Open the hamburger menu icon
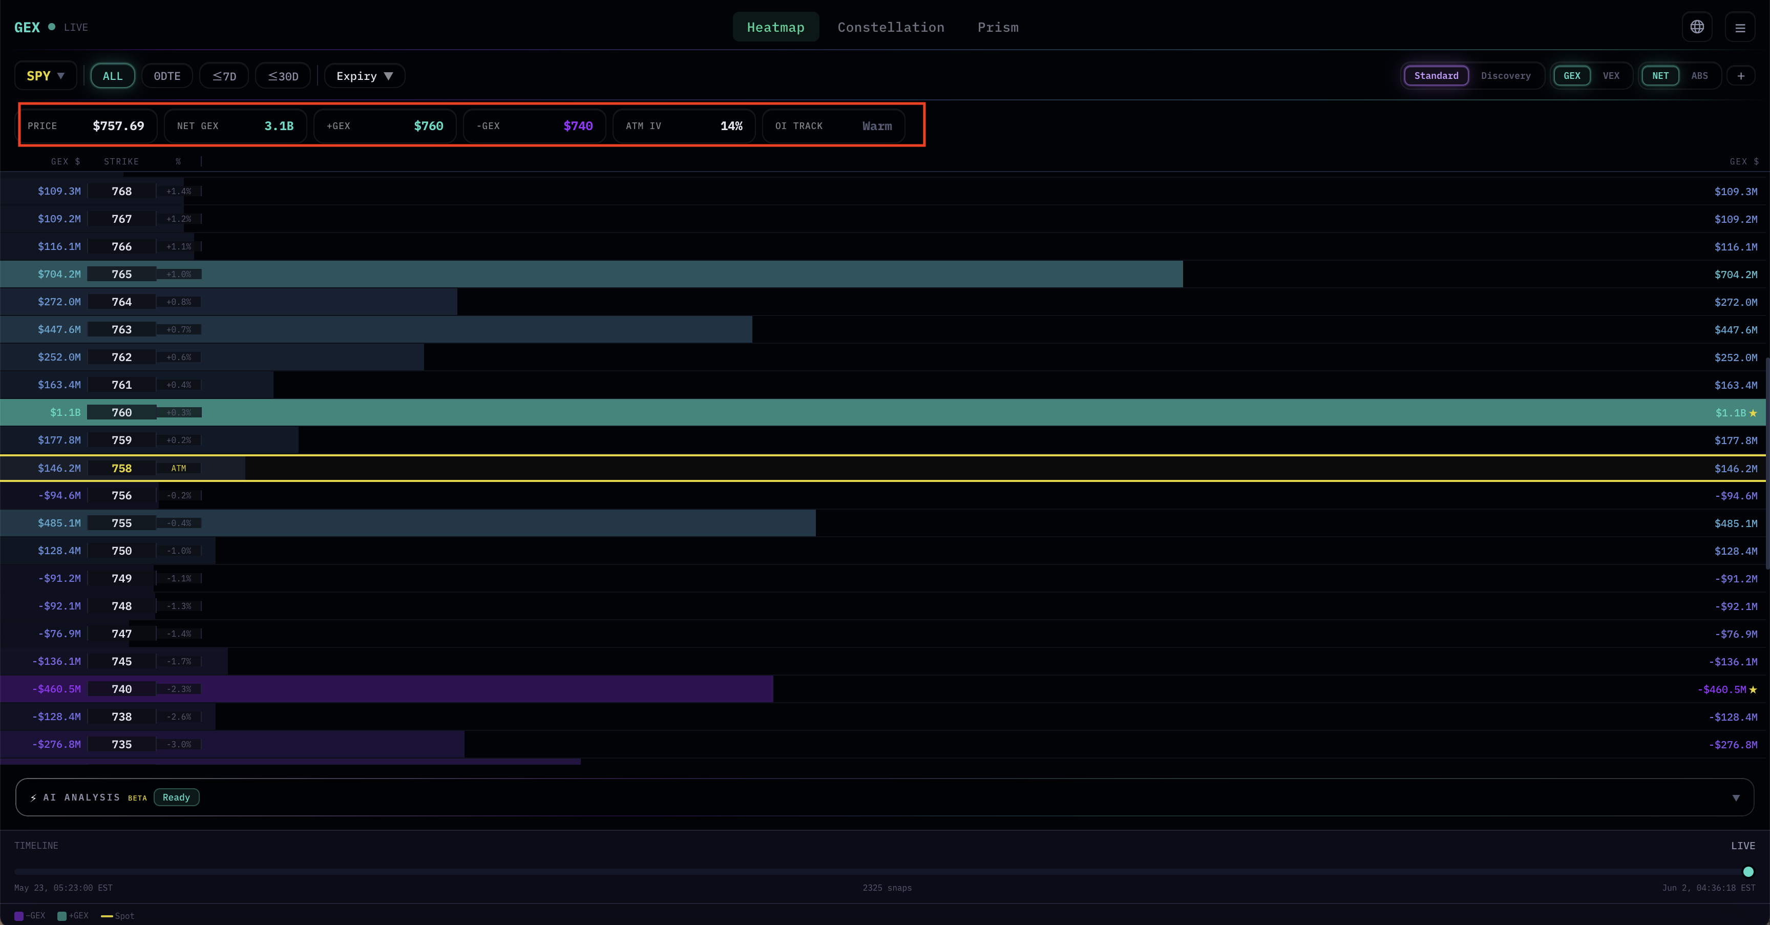 point(1740,28)
